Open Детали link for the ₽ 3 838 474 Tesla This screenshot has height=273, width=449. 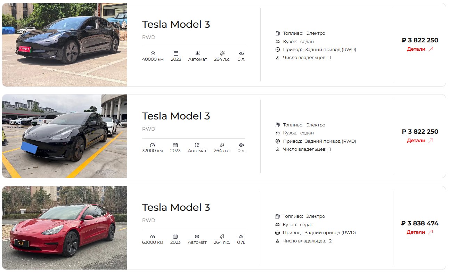click(x=419, y=232)
